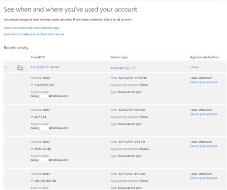
Task: Click Time: 12/20/2021 5:03 AM text
Action: click(128, 110)
